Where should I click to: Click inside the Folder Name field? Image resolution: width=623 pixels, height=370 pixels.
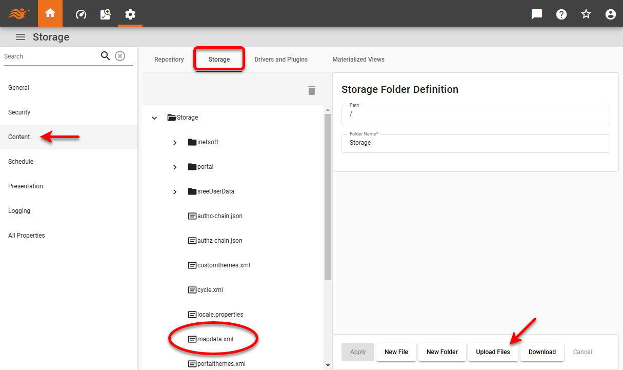tap(475, 143)
